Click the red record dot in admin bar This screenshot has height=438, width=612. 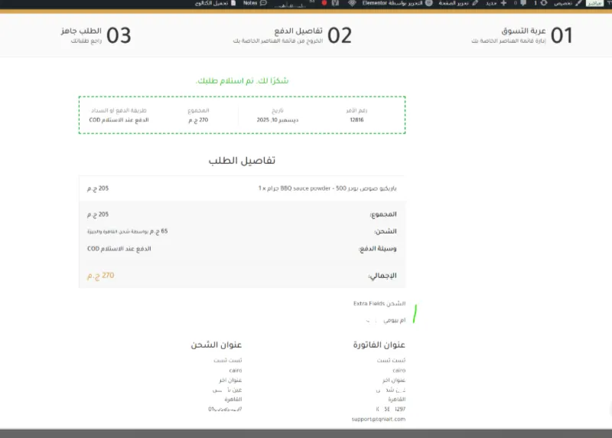click(324, 3)
